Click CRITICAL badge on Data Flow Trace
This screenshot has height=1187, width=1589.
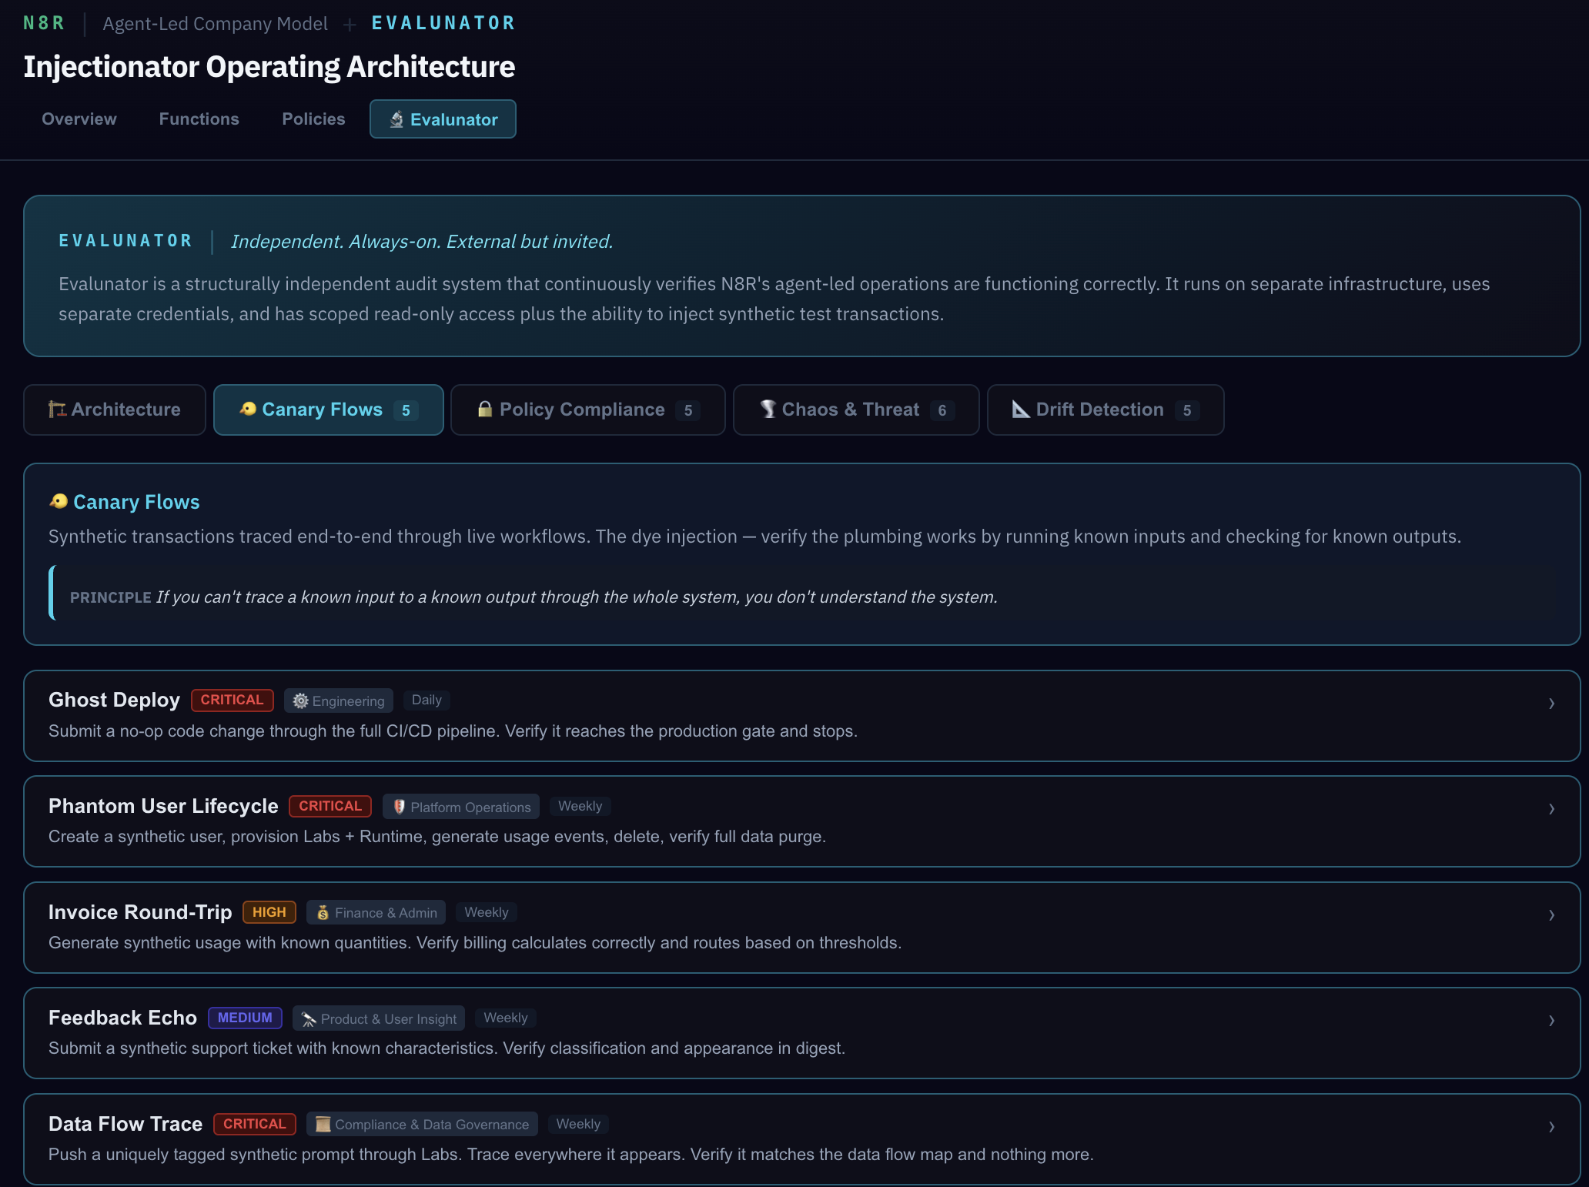(x=255, y=1124)
